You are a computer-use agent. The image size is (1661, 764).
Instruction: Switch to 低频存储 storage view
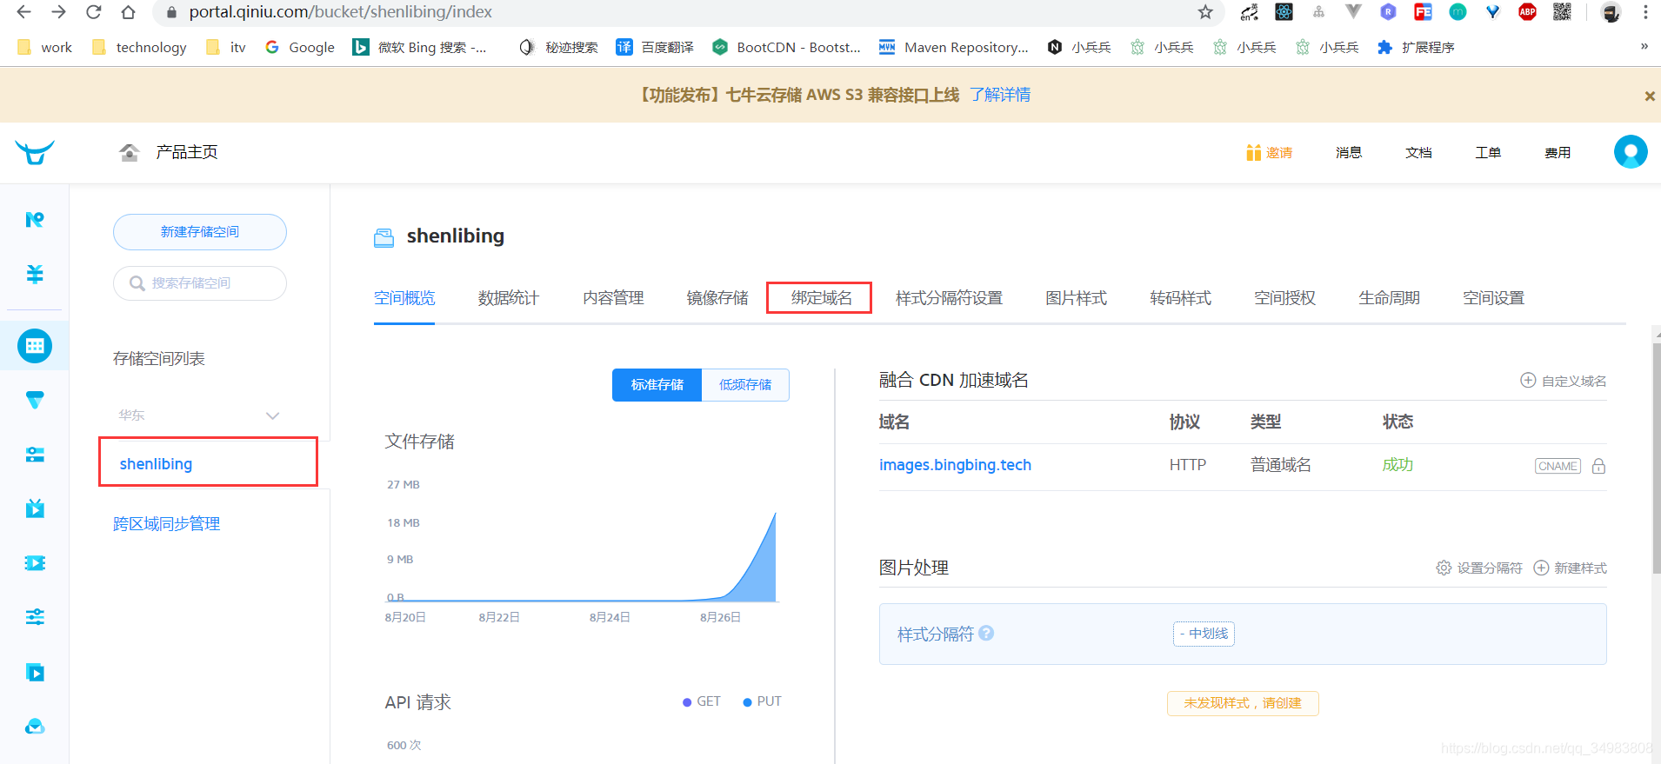click(x=745, y=385)
